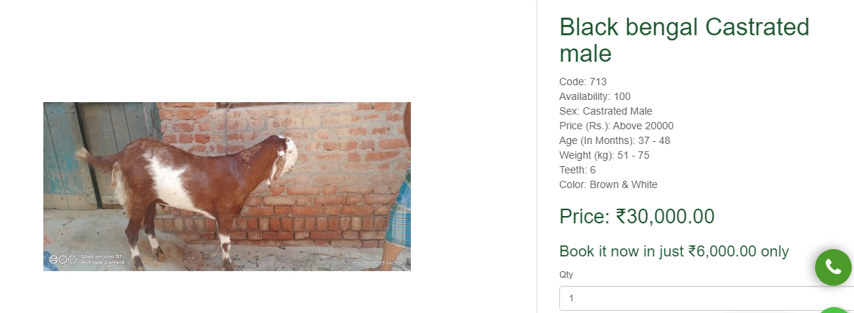The height and width of the screenshot is (313, 854).
Task: Click the 'Age (In Months): 37 - 48' line
Action: (614, 141)
